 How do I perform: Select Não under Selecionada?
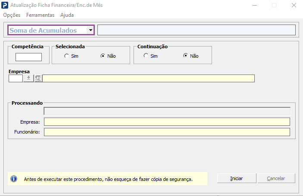103,56
